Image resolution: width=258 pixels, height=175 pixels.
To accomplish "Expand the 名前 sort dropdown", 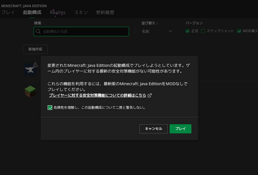I will 157,31.
